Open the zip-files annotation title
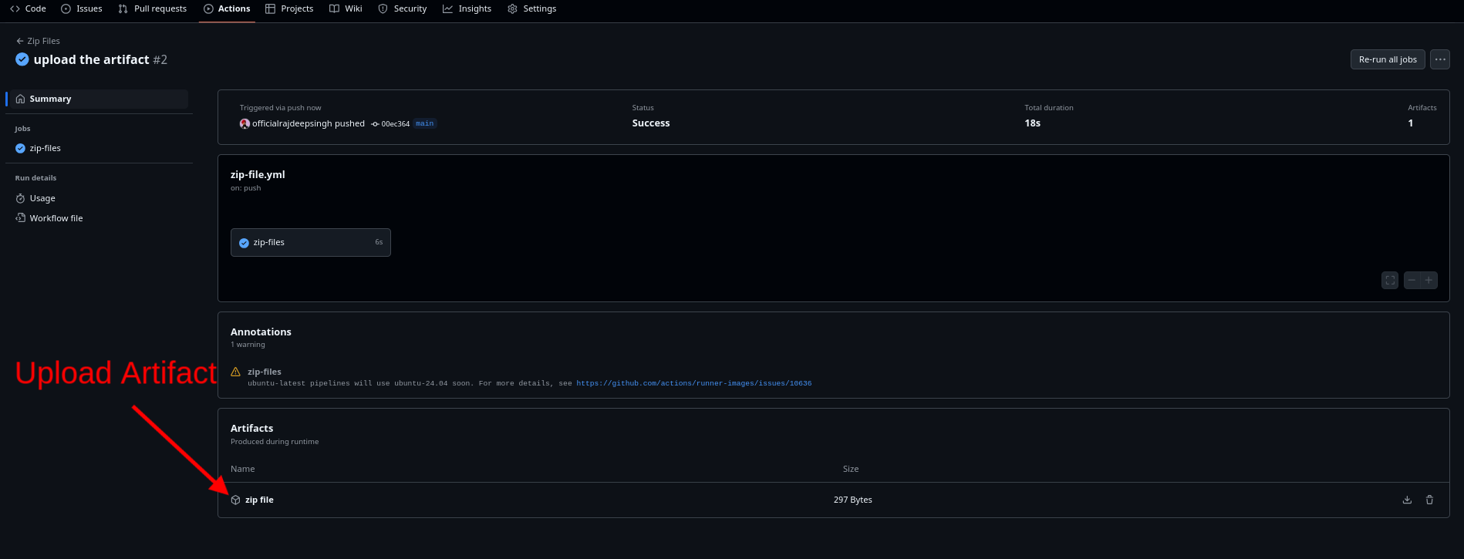The width and height of the screenshot is (1464, 559). click(265, 372)
